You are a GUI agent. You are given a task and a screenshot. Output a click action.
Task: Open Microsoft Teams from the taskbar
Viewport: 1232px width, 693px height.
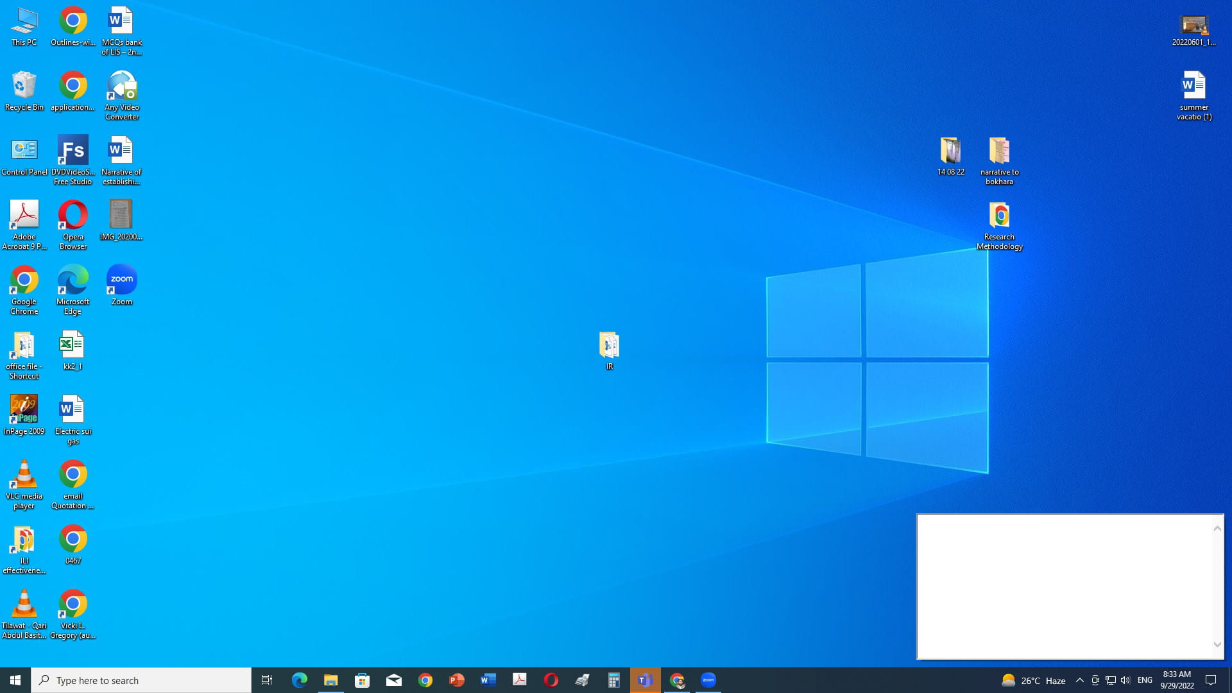coord(645,680)
